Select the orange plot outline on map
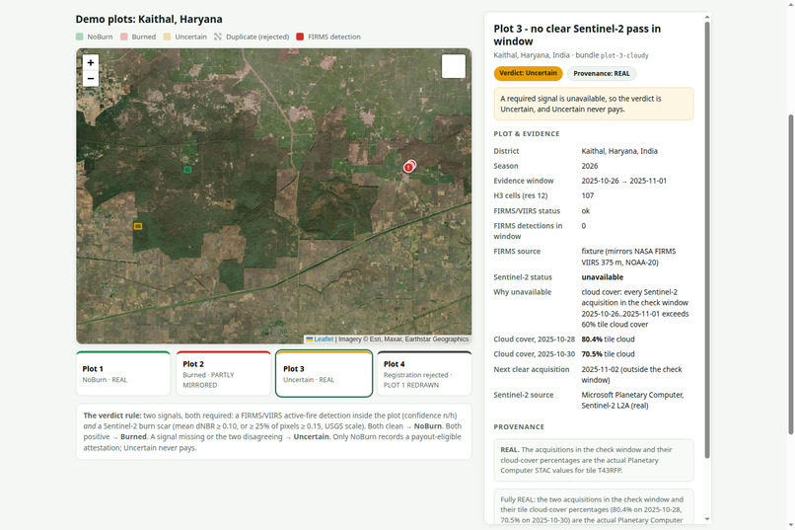This screenshot has width=795, height=530. [x=138, y=226]
